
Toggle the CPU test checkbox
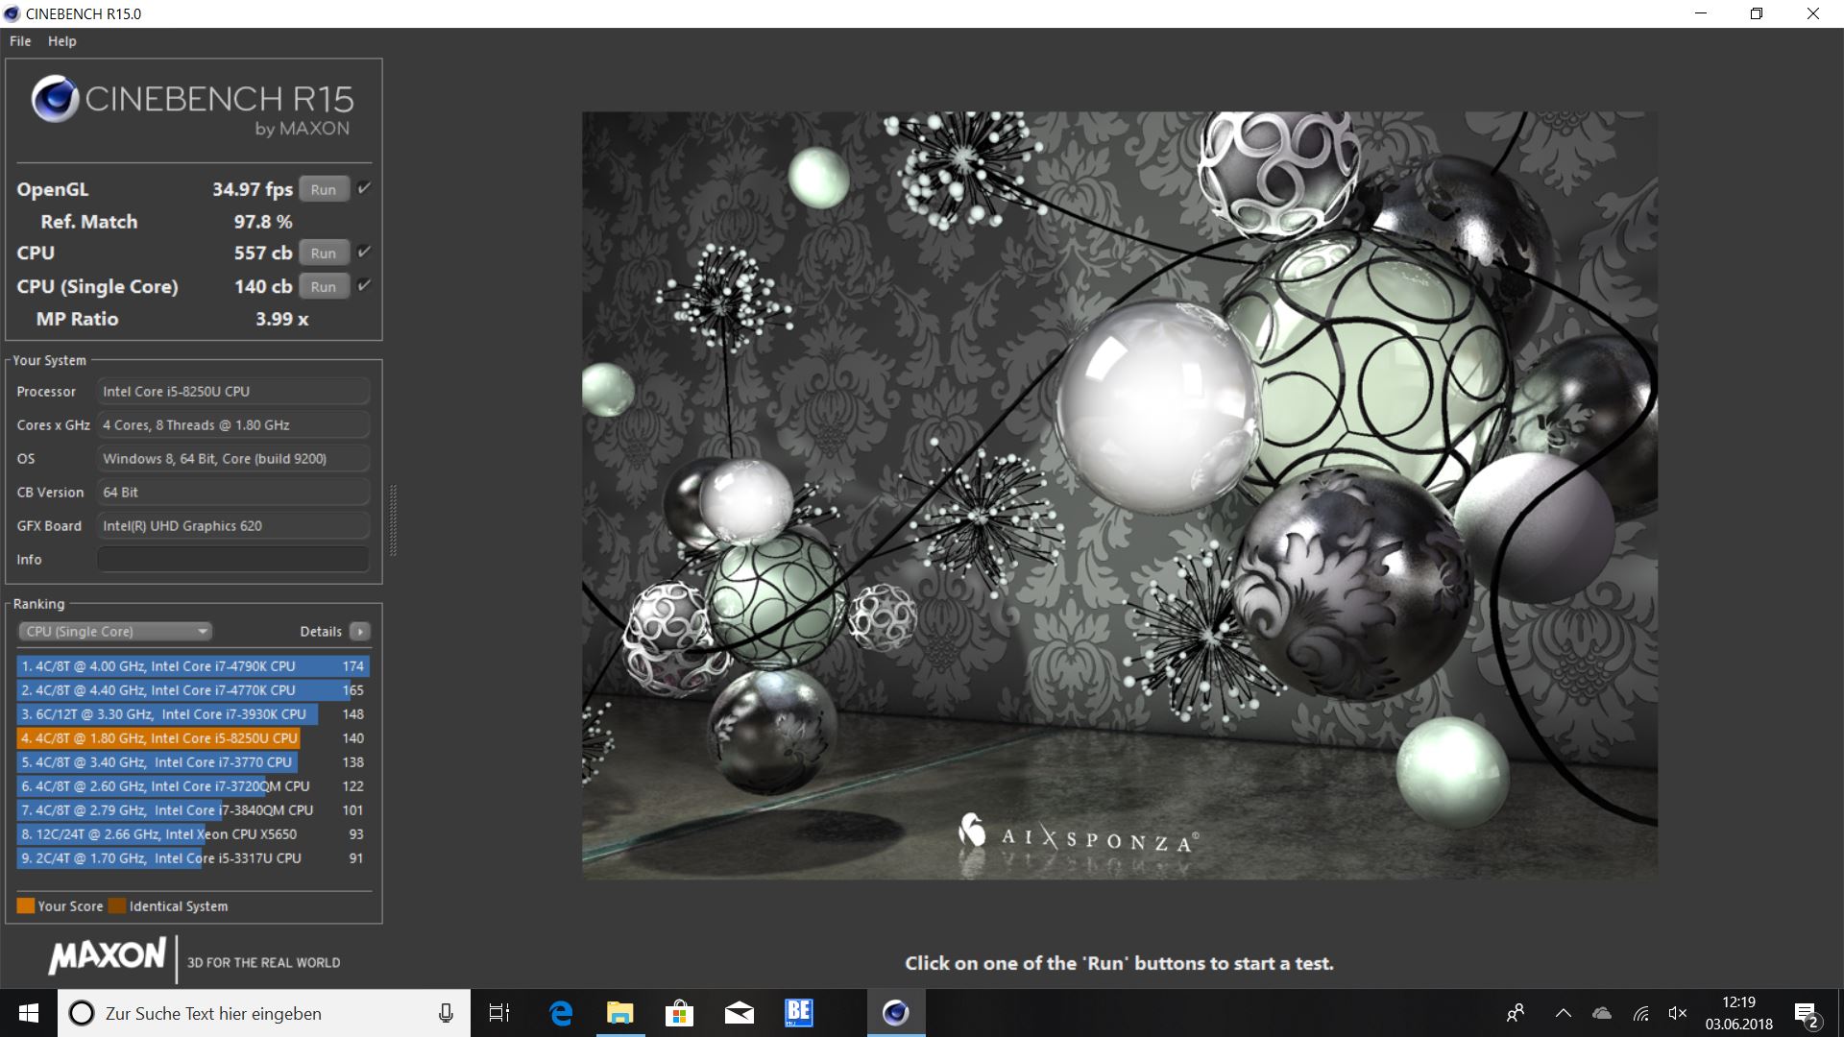click(x=364, y=252)
